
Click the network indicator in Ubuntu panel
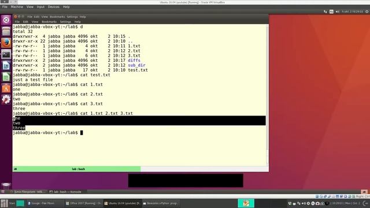coord(325,12)
